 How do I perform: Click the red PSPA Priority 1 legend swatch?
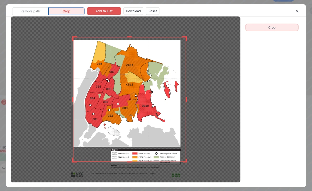[x=135, y=153]
